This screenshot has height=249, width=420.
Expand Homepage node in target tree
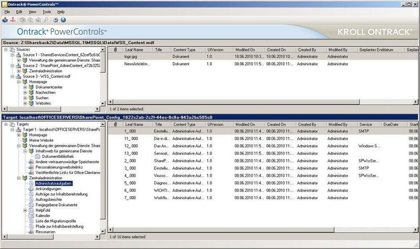tap(18, 135)
